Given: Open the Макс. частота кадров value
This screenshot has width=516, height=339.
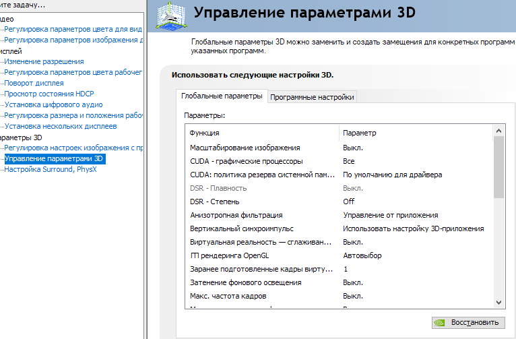Looking at the screenshot, I should click(353, 296).
